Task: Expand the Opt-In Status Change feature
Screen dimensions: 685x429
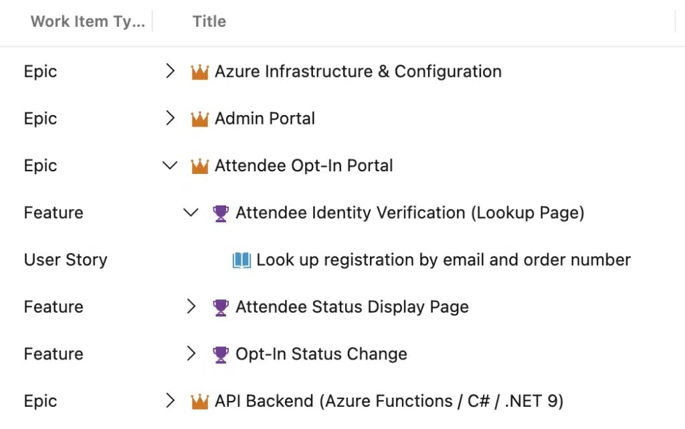Action: [x=191, y=353]
